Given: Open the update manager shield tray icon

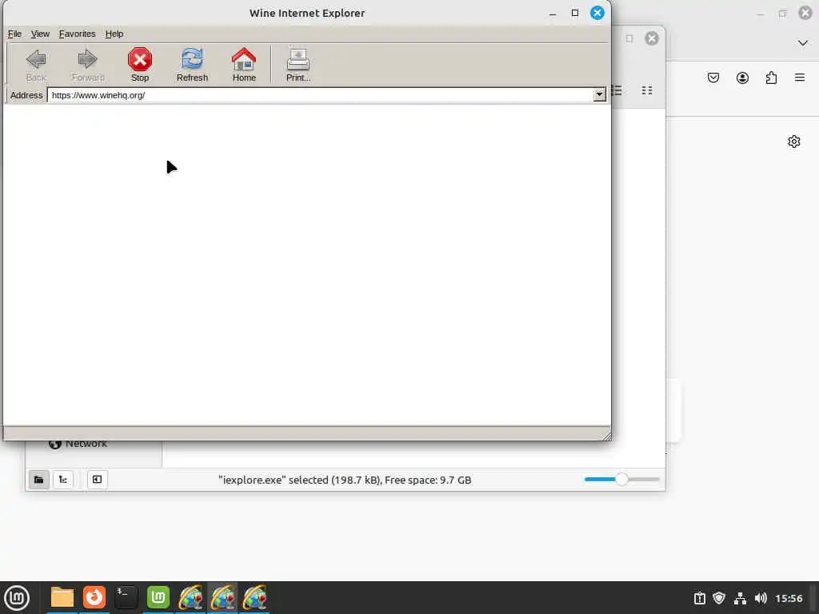Looking at the screenshot, I should 719,598.
